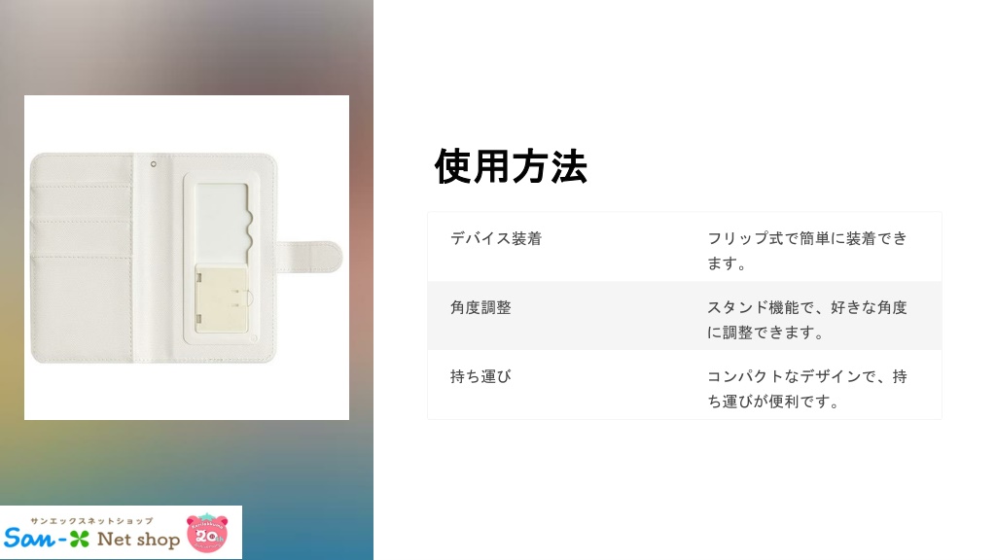Click the small snap hole on case

point(153,164)
